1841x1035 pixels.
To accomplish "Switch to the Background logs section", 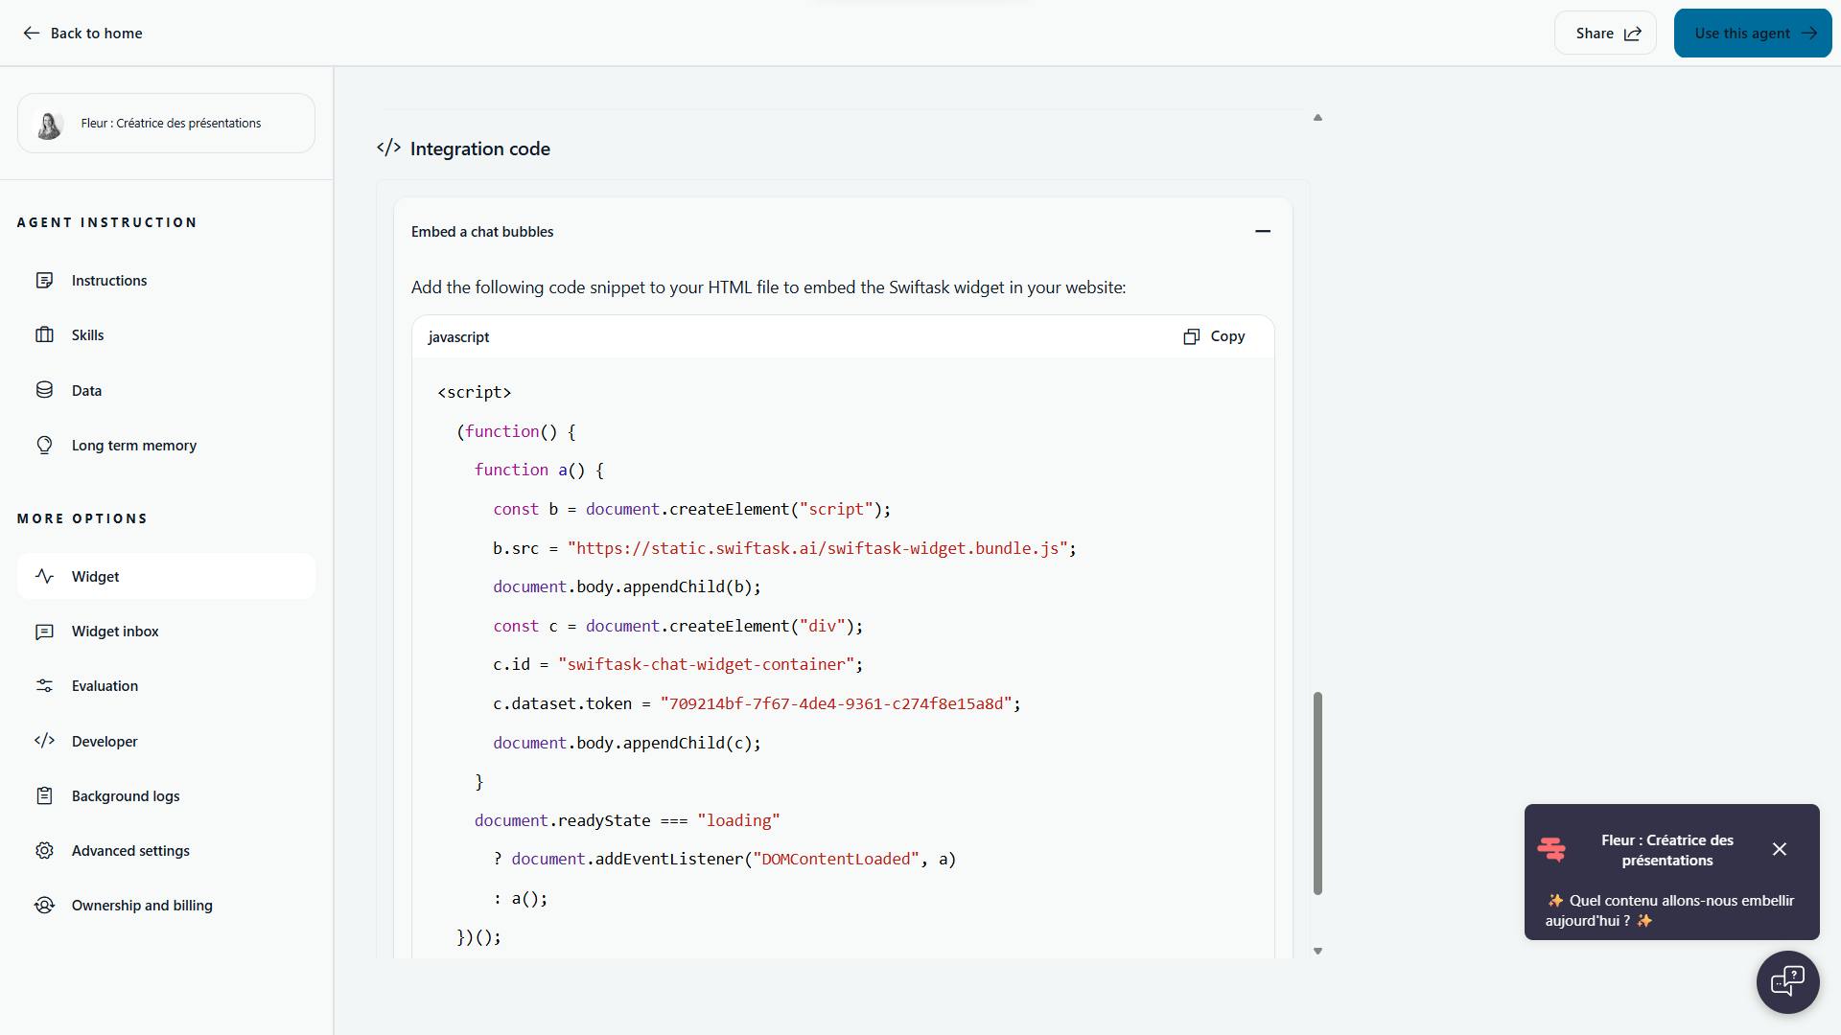I will [125, 795].
